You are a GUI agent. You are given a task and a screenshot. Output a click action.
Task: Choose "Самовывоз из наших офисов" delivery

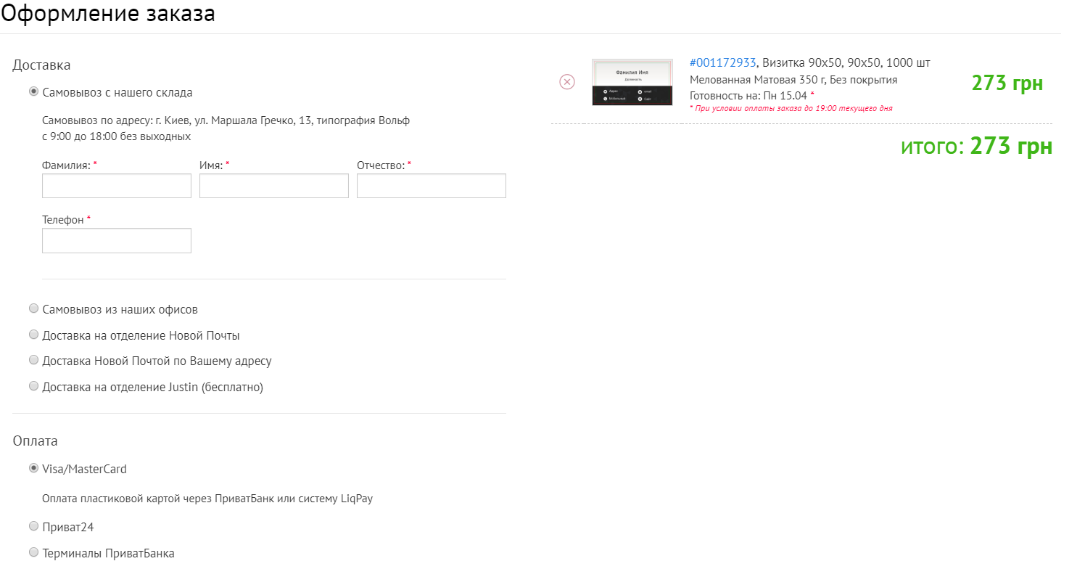[x=33, y=308]
